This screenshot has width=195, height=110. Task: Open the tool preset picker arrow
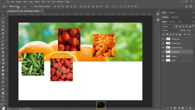tap(7, 6)
